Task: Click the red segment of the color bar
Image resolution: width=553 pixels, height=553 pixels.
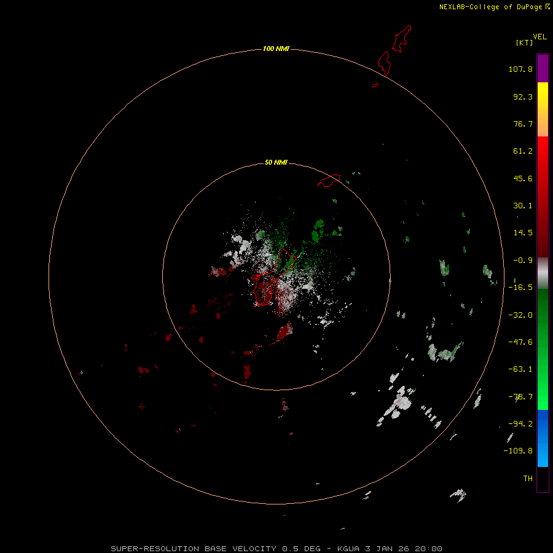Action: 543,197
